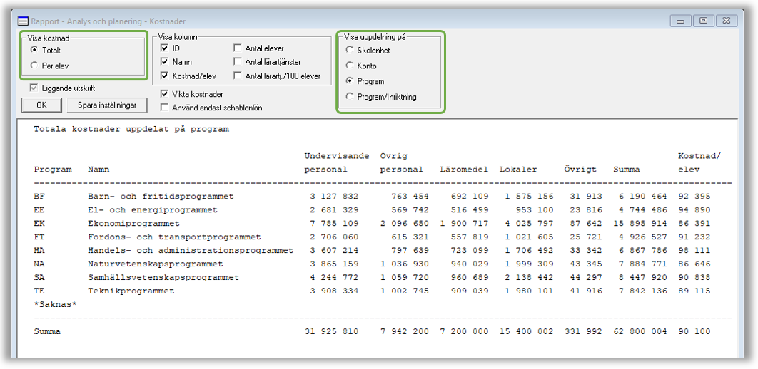Click the total Lokaler value 15 400 002
Screen dimensions: 758x369
coord(527,332)
